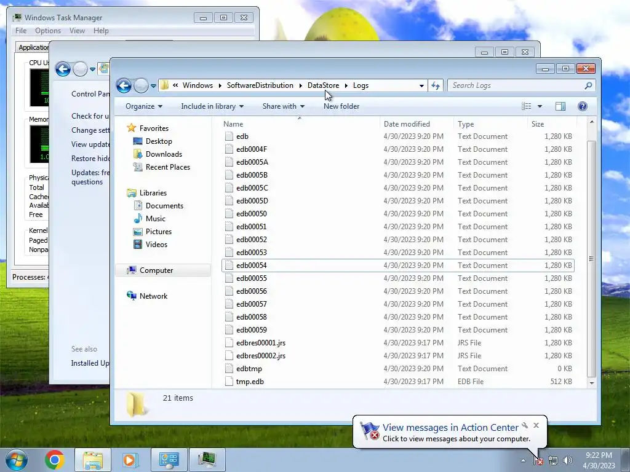Open File menu in Task Manager

point(21,31)
